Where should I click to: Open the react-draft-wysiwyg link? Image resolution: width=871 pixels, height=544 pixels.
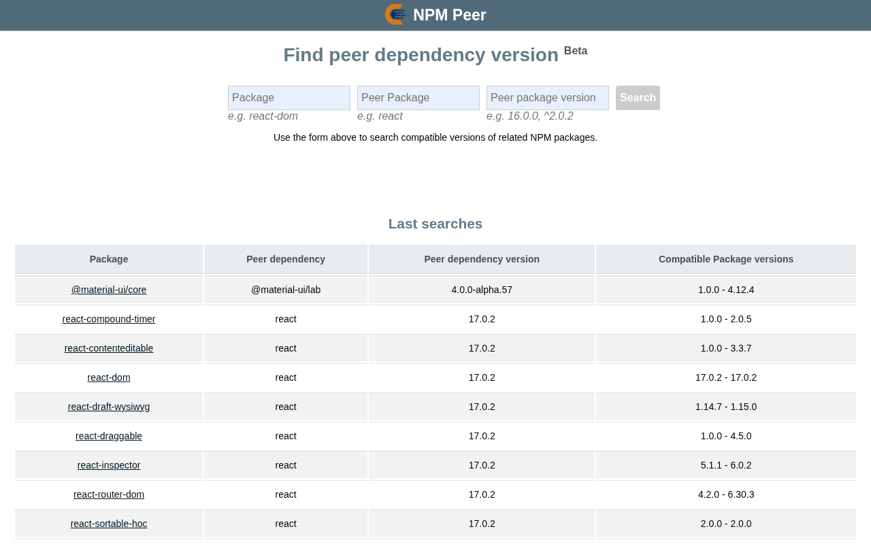(x=109, y=407)
